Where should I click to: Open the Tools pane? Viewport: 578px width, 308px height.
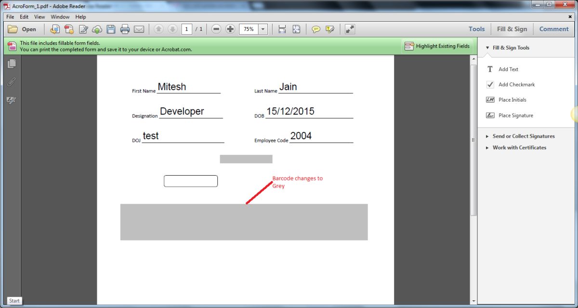(477, 29)
